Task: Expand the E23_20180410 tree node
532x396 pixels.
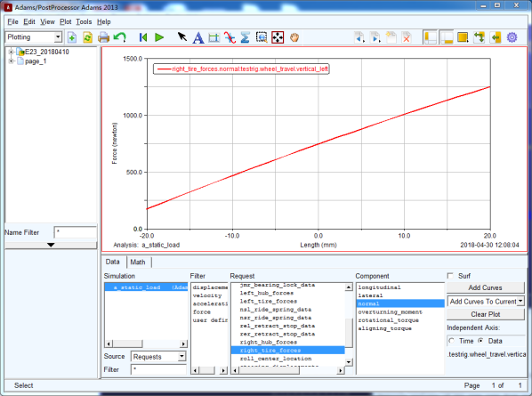Action: (x=11, y=52)
